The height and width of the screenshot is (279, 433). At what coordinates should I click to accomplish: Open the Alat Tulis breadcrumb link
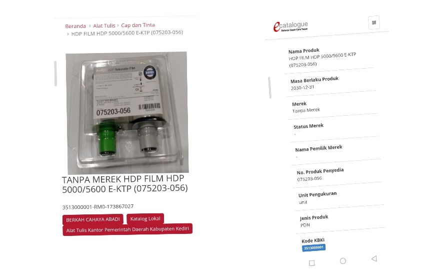click(x=104, y=26)
